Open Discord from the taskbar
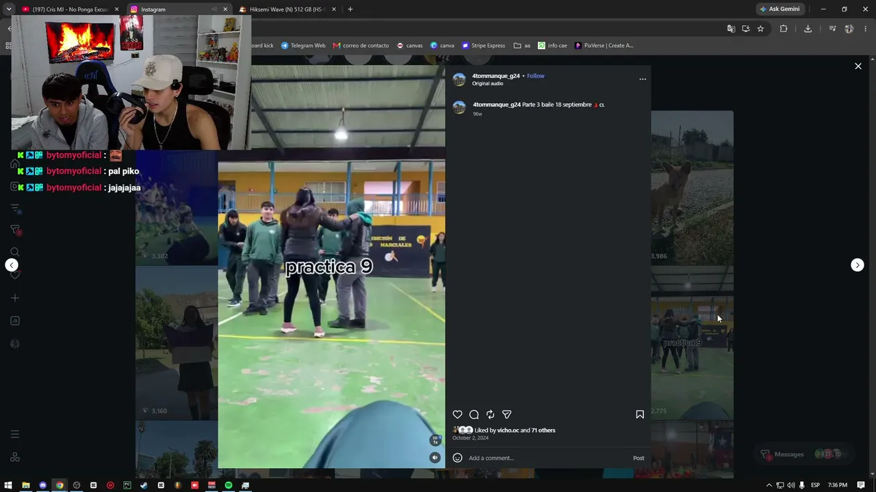The image size is (876, 492). pyautogui.click(x=42, y=485)
